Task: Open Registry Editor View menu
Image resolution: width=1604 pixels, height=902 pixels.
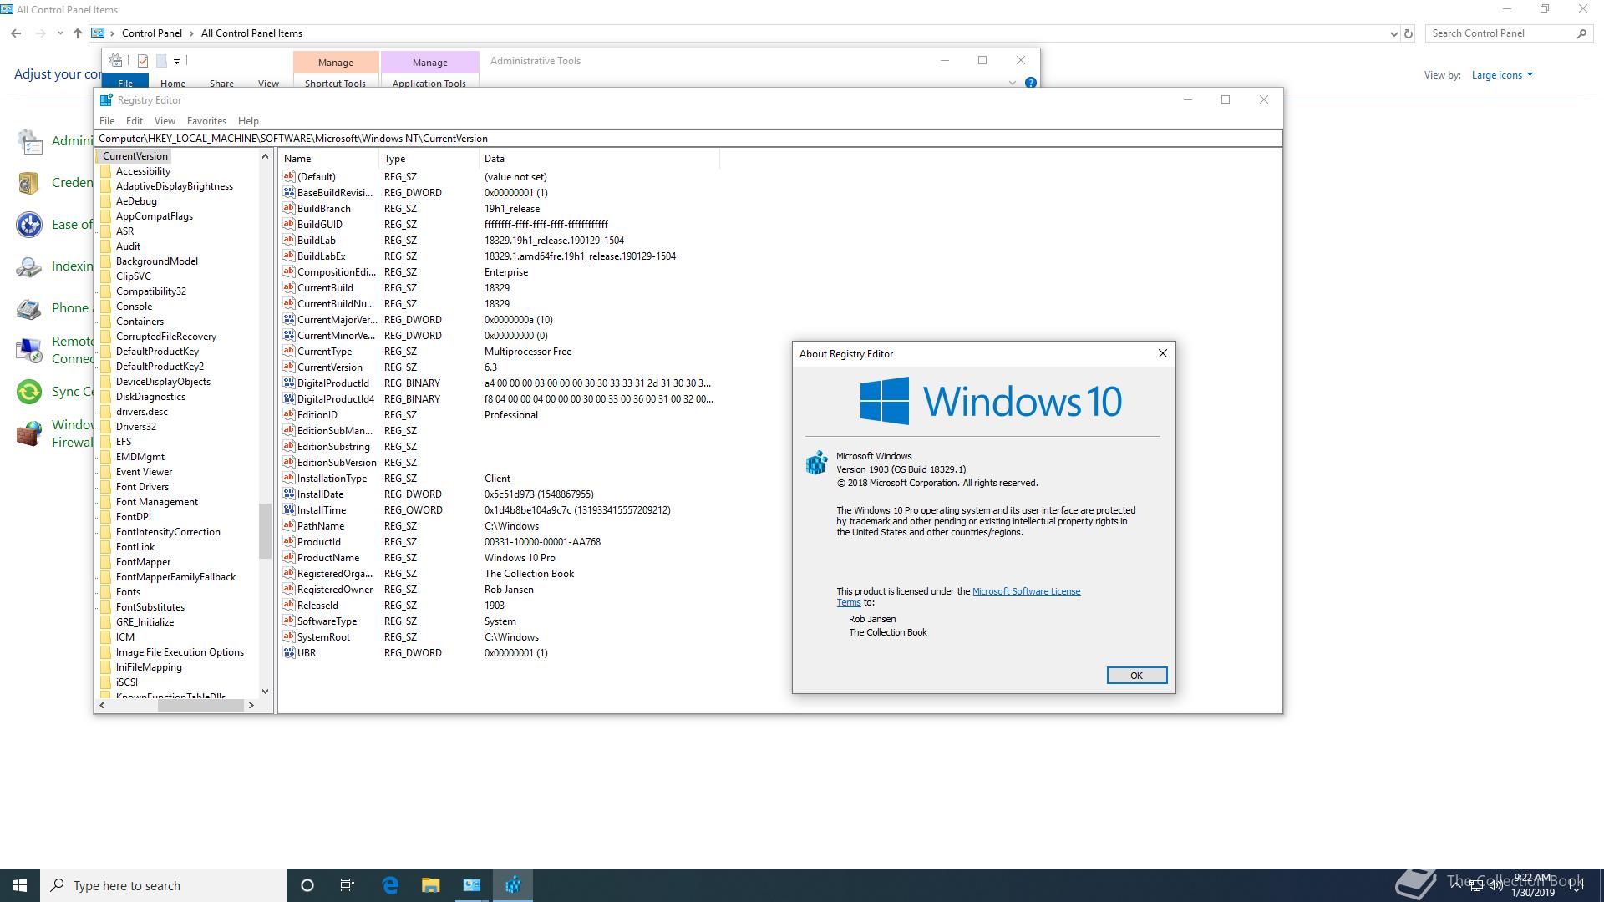Action: pos(165,120)
